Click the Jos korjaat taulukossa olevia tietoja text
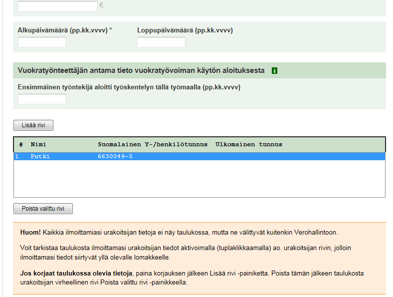This screenshot has height=297, width=393. [x=76, y=273]
